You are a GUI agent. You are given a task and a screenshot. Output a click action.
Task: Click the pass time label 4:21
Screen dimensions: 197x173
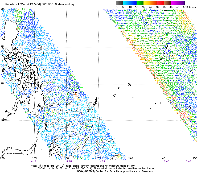[102, 162]
